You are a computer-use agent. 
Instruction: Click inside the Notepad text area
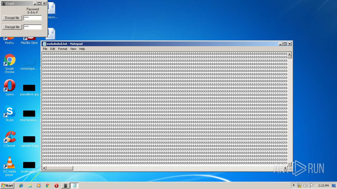(165, 109)
